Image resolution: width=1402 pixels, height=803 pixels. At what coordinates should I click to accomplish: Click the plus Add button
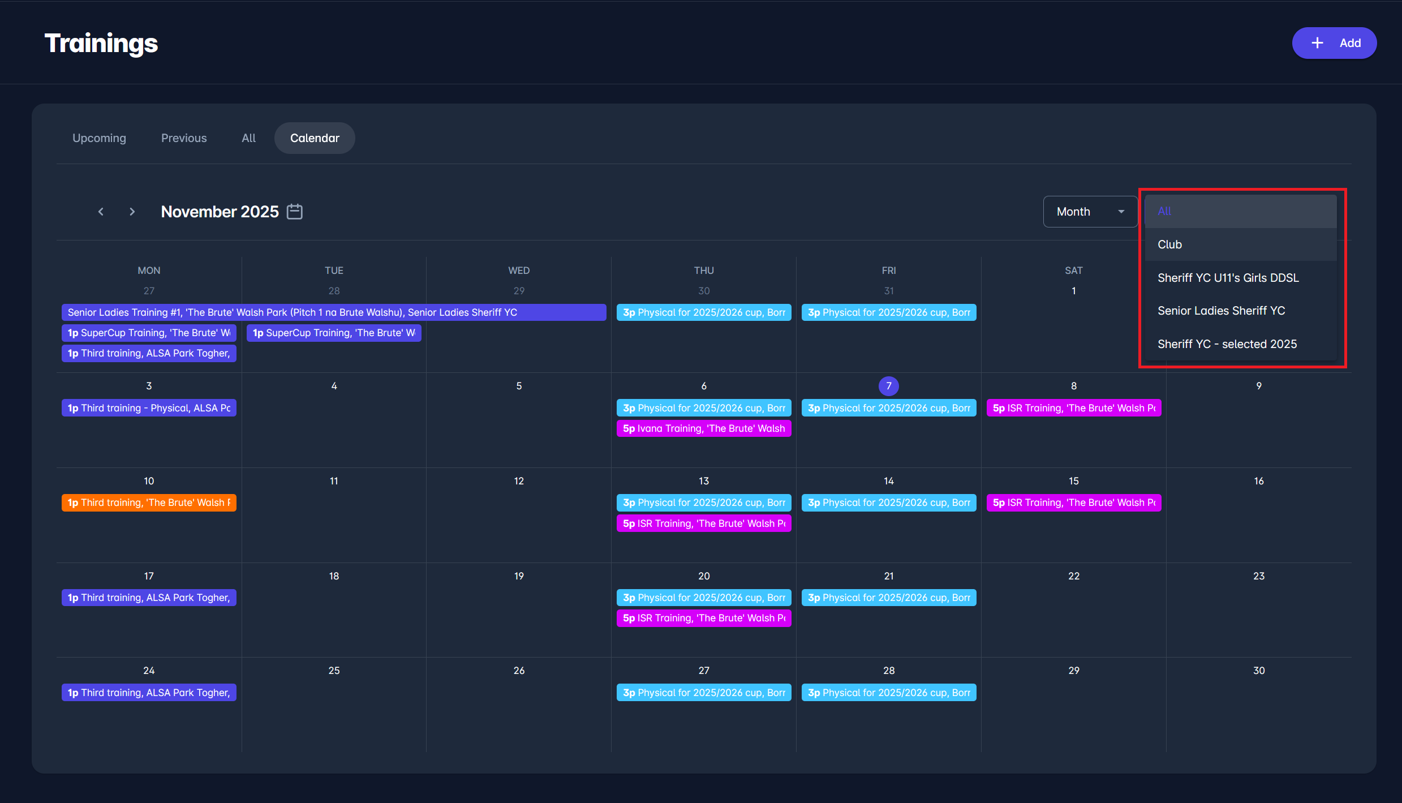1334,43
